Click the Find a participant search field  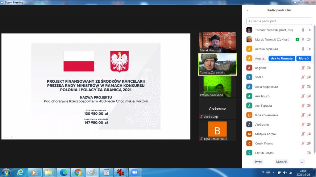[x=279, y=21]
